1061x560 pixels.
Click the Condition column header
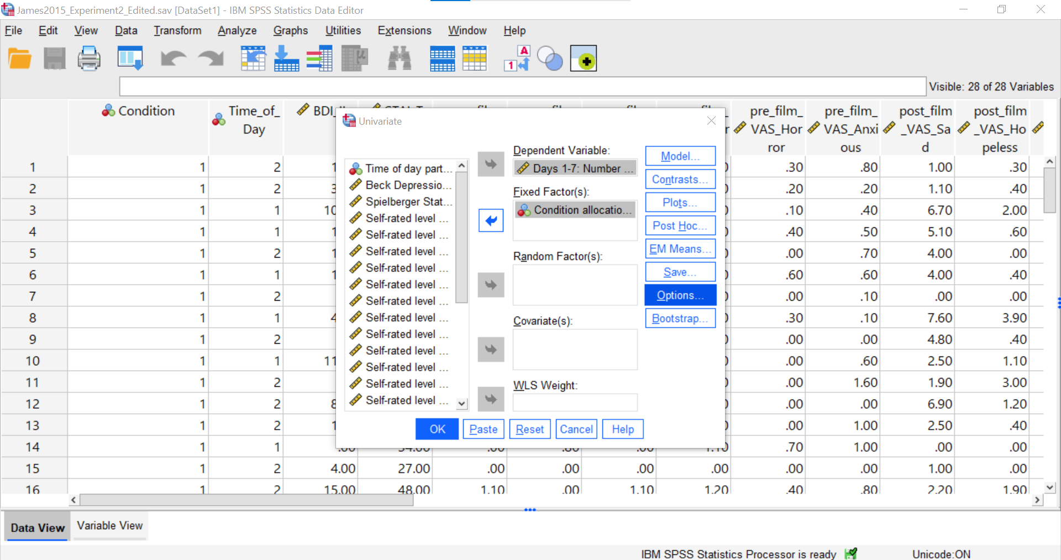click(x=138, y=127)
